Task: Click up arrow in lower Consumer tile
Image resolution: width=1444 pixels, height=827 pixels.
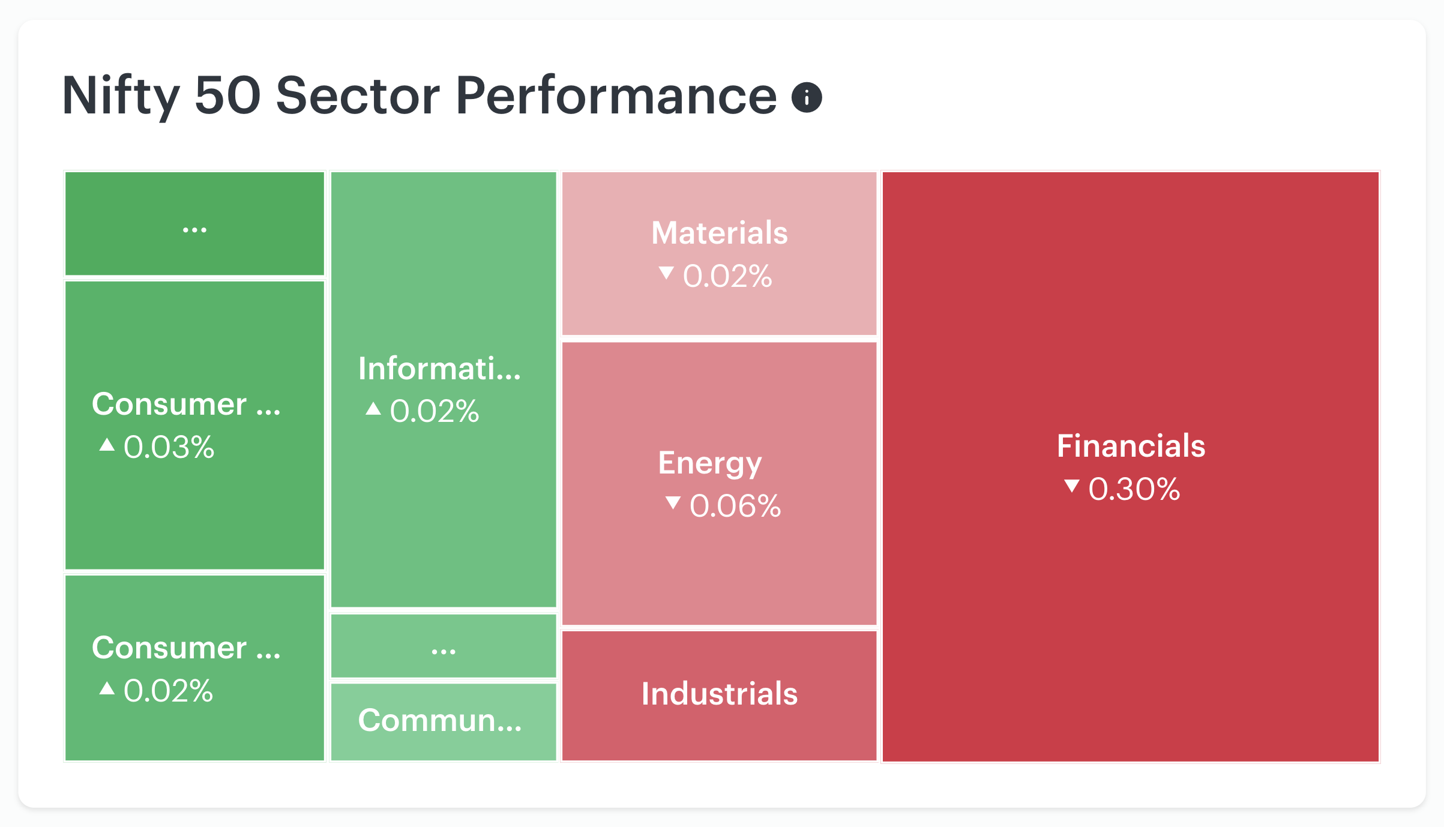Action: [x=107, y=688]
